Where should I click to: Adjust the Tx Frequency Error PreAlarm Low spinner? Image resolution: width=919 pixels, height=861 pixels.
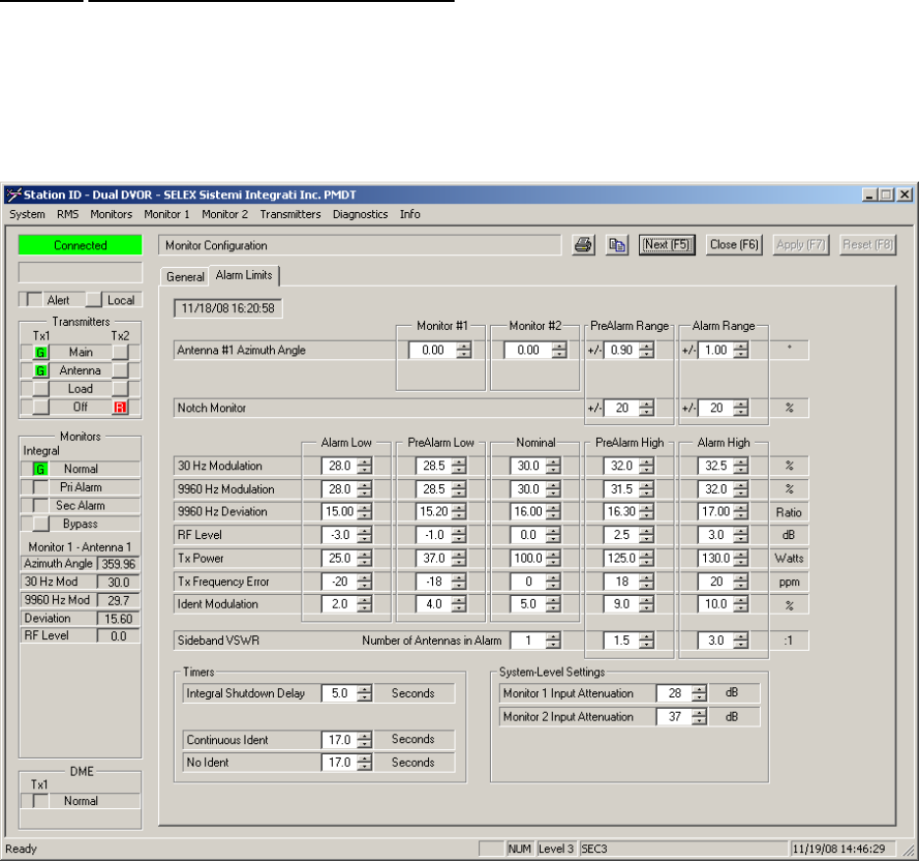click(x=459, y=581)
